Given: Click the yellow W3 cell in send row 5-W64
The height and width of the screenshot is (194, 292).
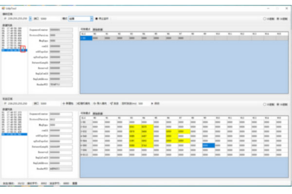Looking at the screenshot, I should coord(135,141).
